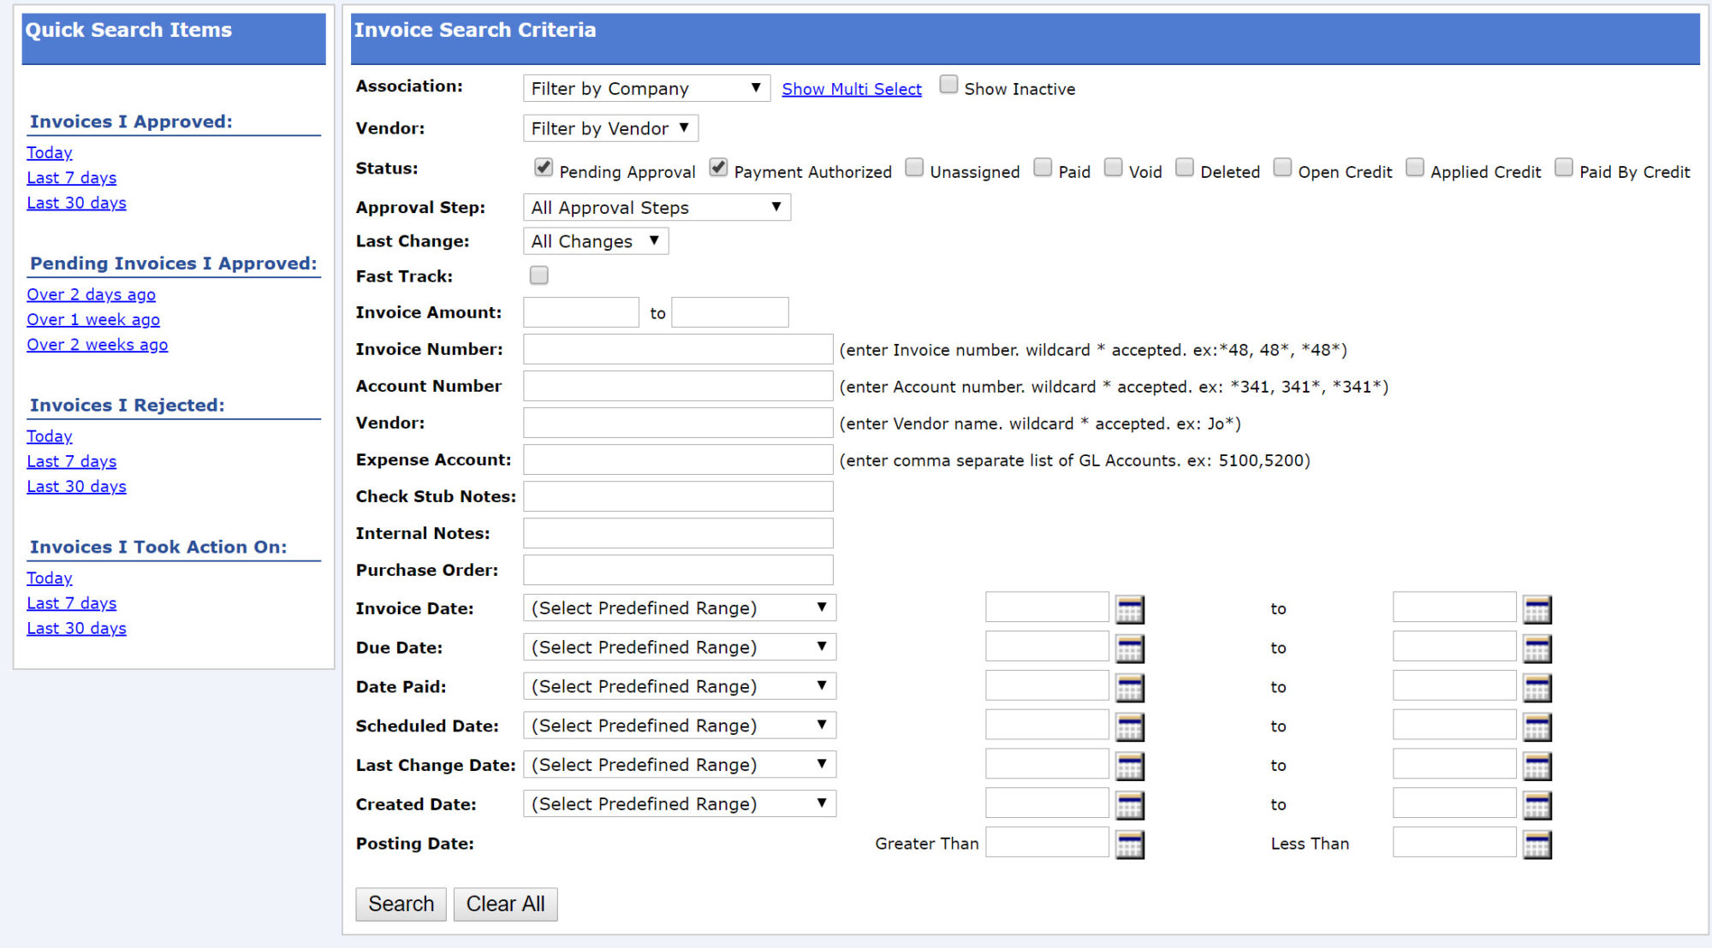Open calendar picker for Invoice Date start

point(1129,609)
